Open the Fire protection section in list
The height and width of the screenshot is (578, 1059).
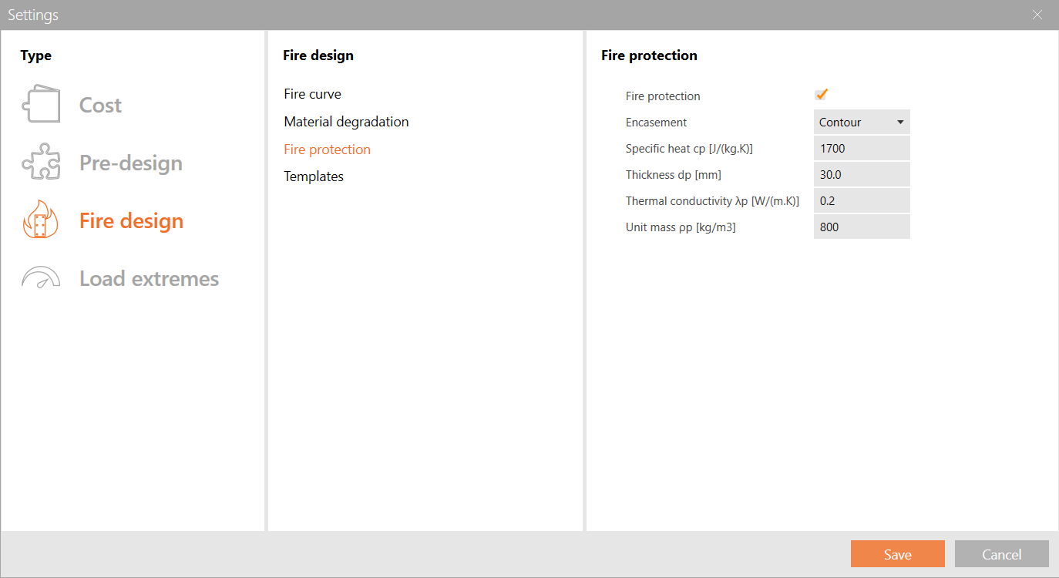(x=327, y=150)
